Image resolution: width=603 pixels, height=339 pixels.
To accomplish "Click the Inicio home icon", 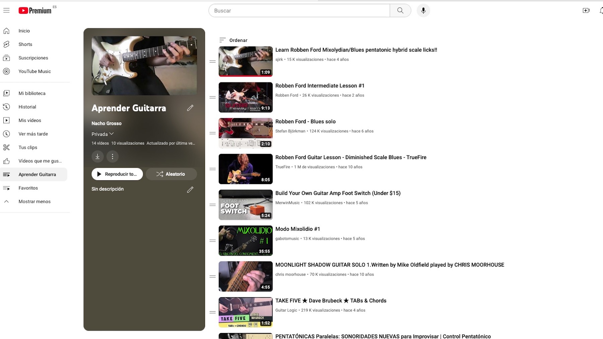I will click(x=6, y=31).
